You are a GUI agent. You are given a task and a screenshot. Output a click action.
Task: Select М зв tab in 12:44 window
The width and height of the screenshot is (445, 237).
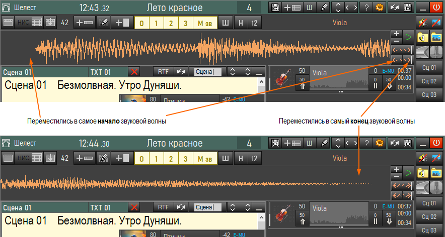click(x=205, y=158)
